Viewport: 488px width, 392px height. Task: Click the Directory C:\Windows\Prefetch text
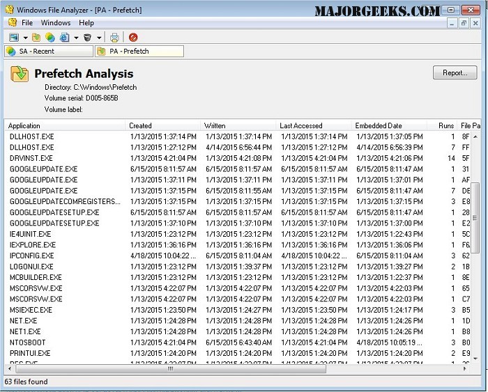[91, 87]
